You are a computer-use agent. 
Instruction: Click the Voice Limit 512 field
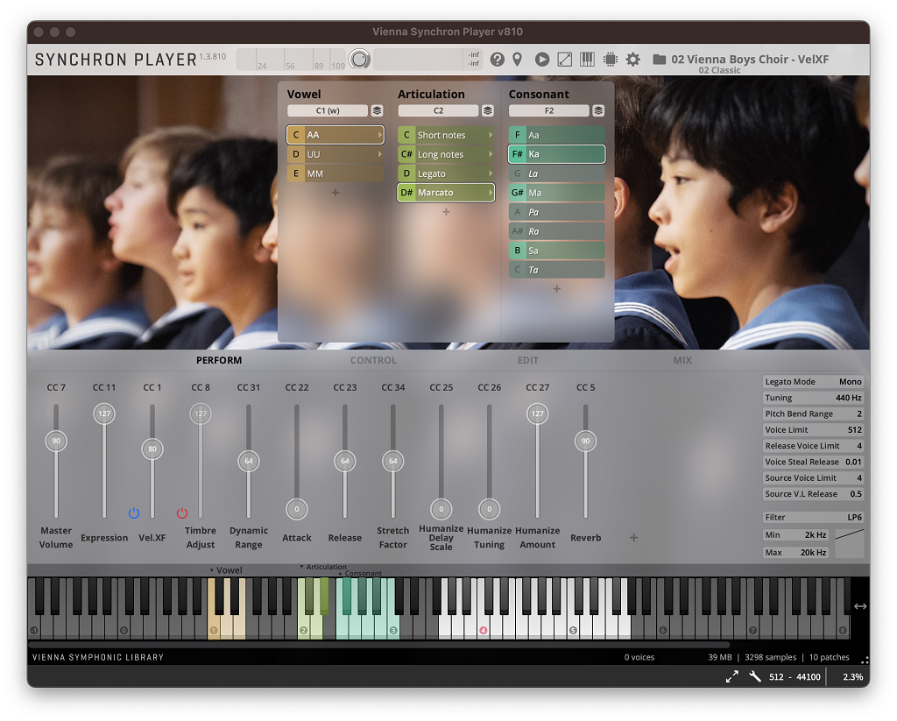coord(813,430)
